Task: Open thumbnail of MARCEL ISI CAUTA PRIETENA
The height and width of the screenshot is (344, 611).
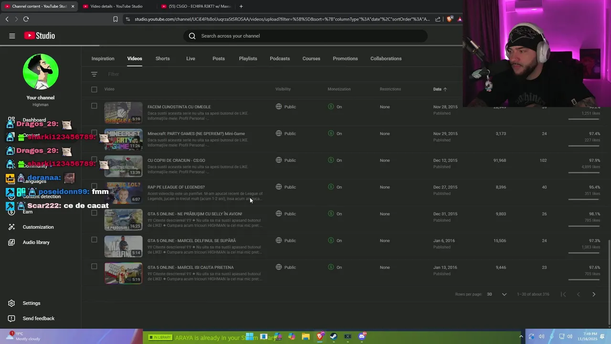Action: tap(123, 273)
